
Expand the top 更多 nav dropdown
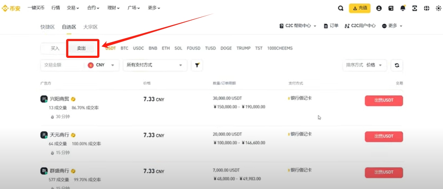coord(154,8)
